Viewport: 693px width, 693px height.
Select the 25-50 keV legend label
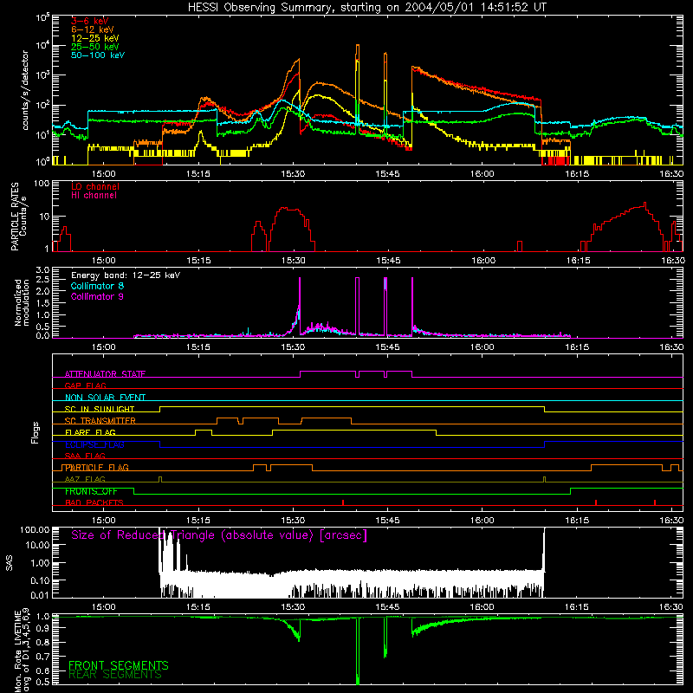click(95, 47)
